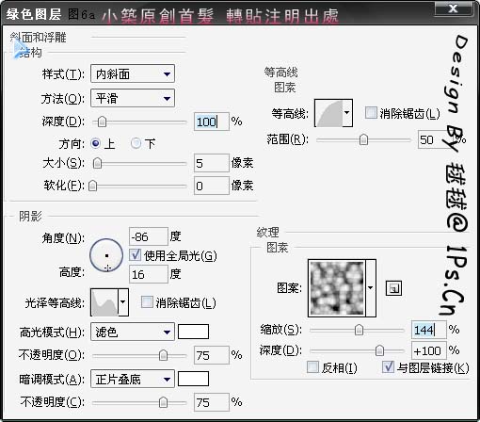
Task: Open the 高光模式 blend mode dropdown
Action: pyautogui.click(x=133, y=332)
